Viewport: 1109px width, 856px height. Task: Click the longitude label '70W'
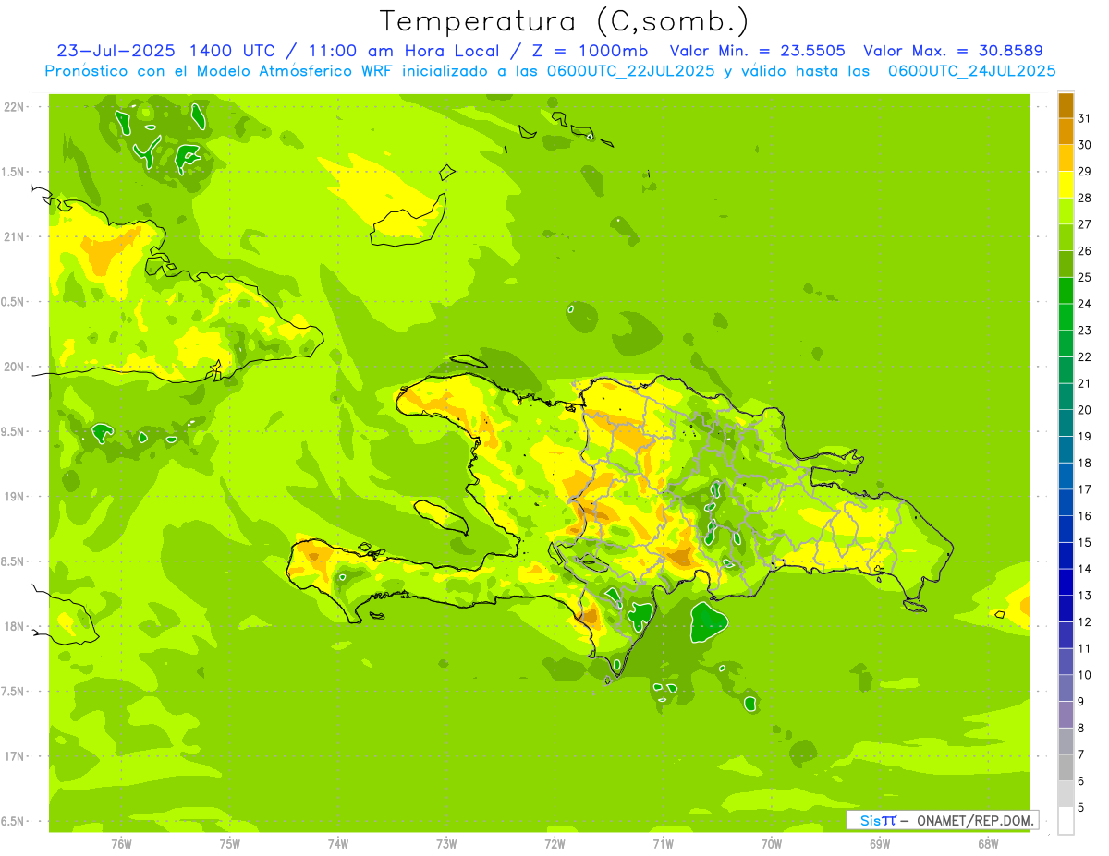(772, 844)
